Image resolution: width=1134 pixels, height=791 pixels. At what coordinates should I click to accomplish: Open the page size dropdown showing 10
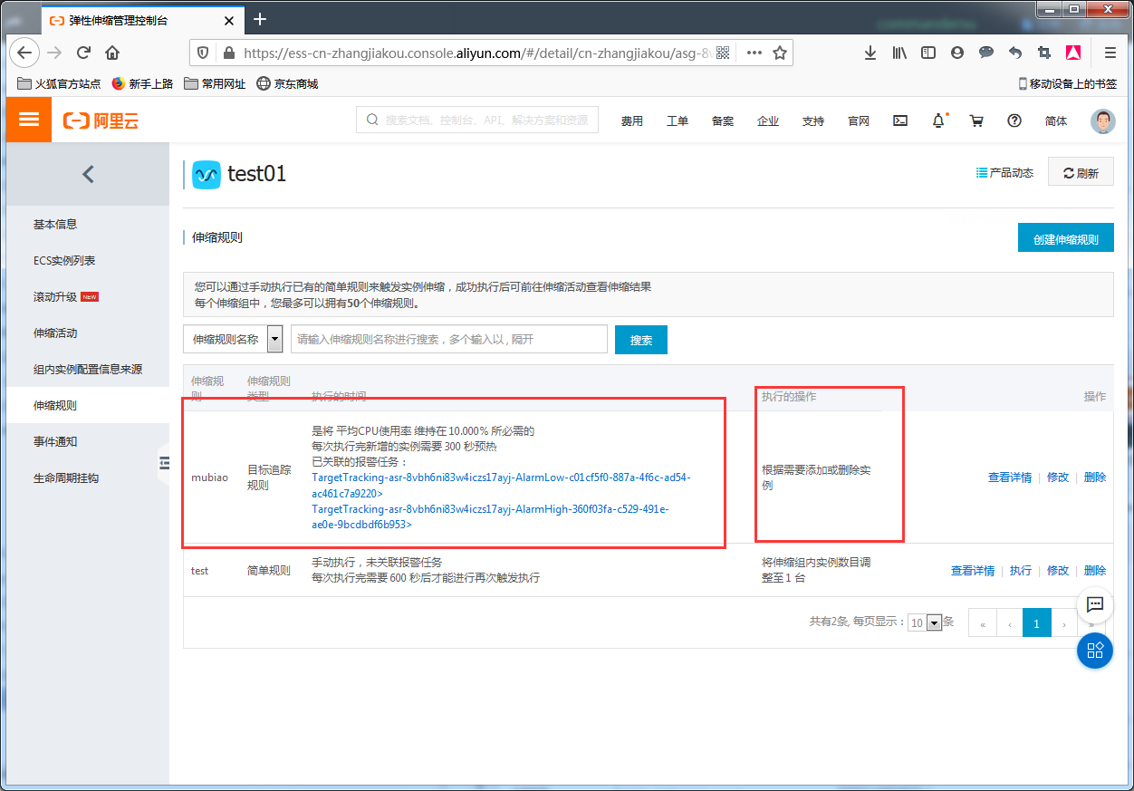pos(934,622)
